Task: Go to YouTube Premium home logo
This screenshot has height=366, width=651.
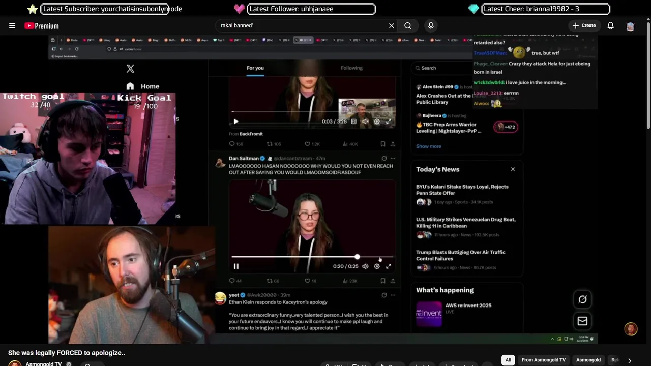Action: tap(42, 26)
